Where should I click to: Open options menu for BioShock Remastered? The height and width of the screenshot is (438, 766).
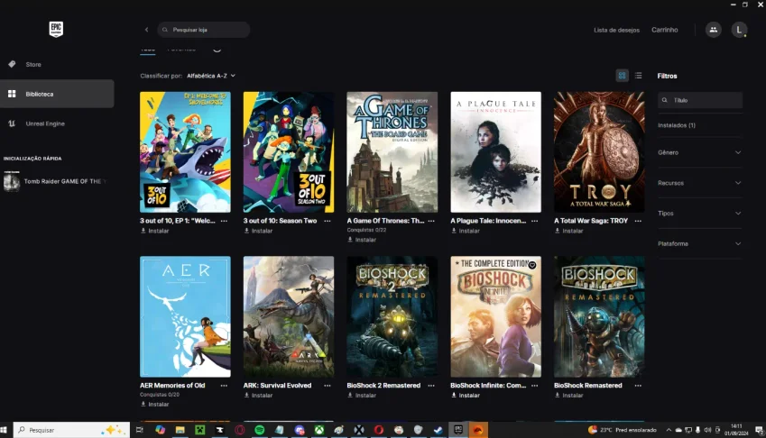click(638, 386)
